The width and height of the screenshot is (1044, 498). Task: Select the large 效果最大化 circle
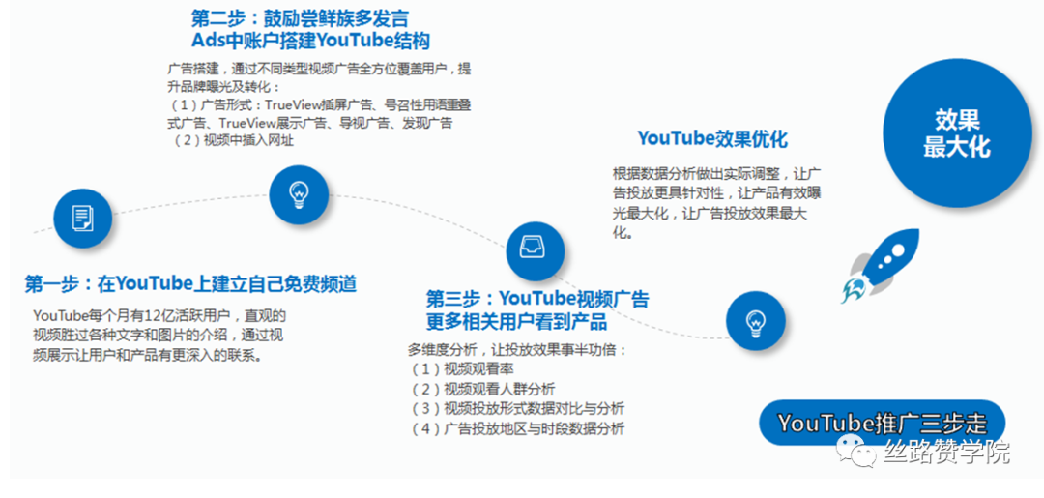[x=956, y=133]
